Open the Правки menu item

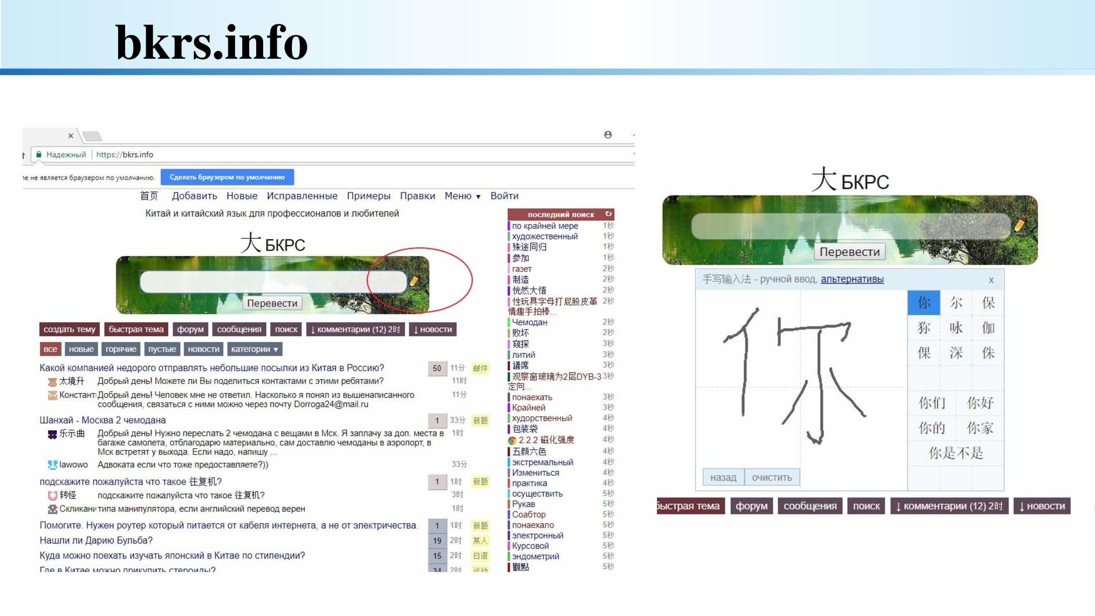418,196
